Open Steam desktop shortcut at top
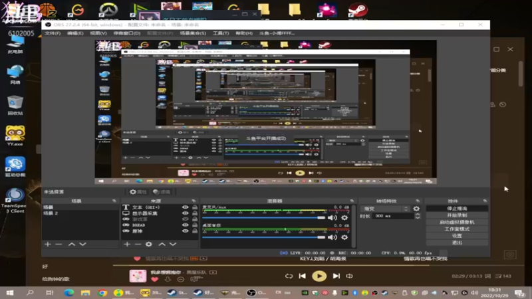Viewport: 532px width, 299px height. click(358, 10)
